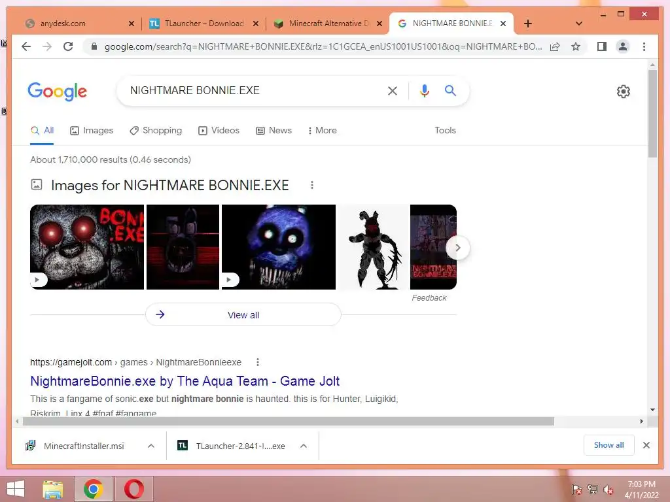Launch Opera from the taskbar
This screenshot has width=670, height=502.
pos(133,489)
